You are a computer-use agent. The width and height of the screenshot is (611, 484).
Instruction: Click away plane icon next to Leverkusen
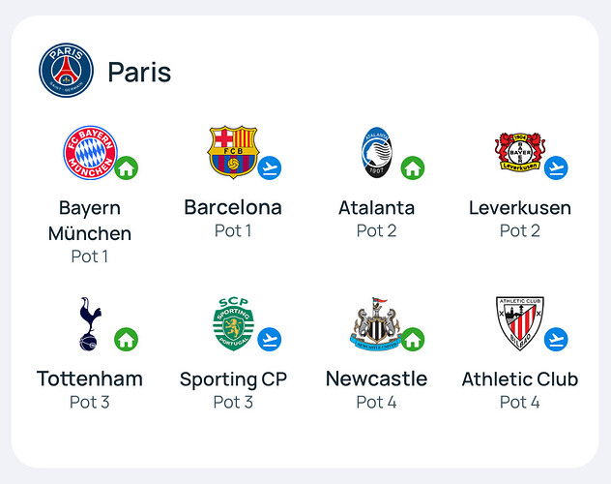556,168
